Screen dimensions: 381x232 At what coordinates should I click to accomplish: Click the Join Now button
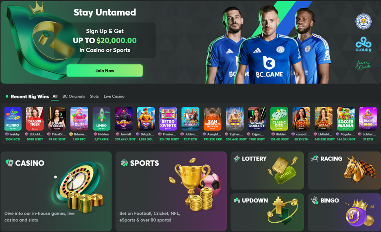point(105,71)
